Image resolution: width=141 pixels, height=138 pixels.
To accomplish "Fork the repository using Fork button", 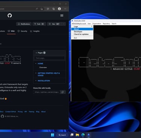I will click(39, 24).
